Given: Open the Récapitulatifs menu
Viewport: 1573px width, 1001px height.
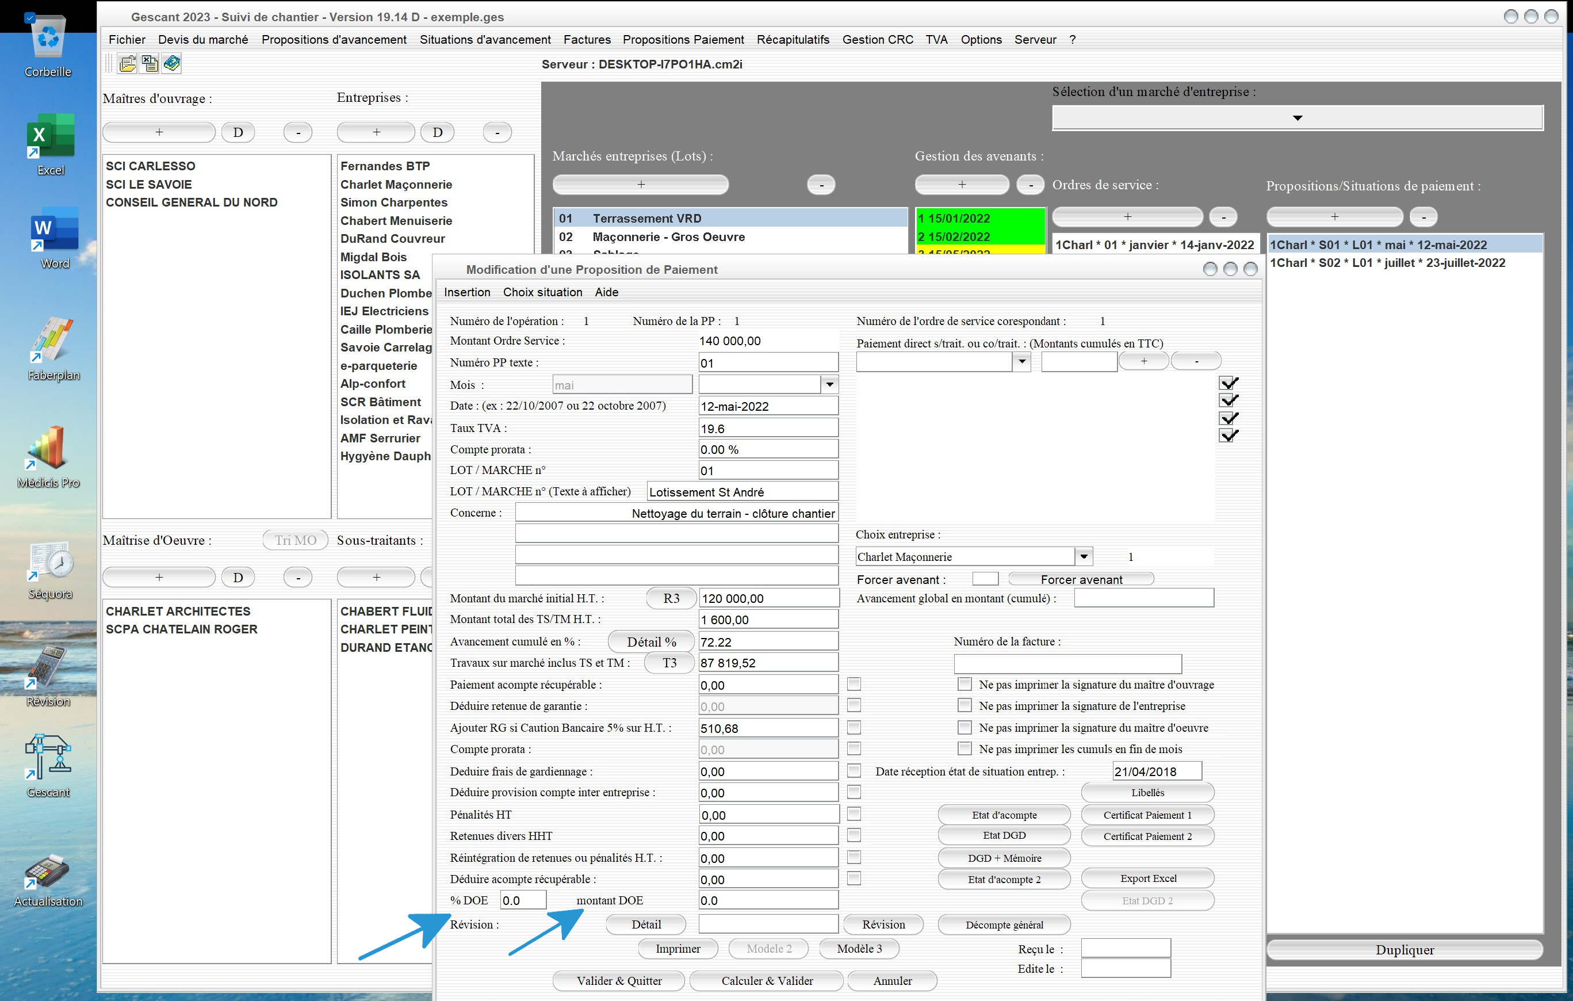Looking at the screenshot, I should [x=793, y=39].
